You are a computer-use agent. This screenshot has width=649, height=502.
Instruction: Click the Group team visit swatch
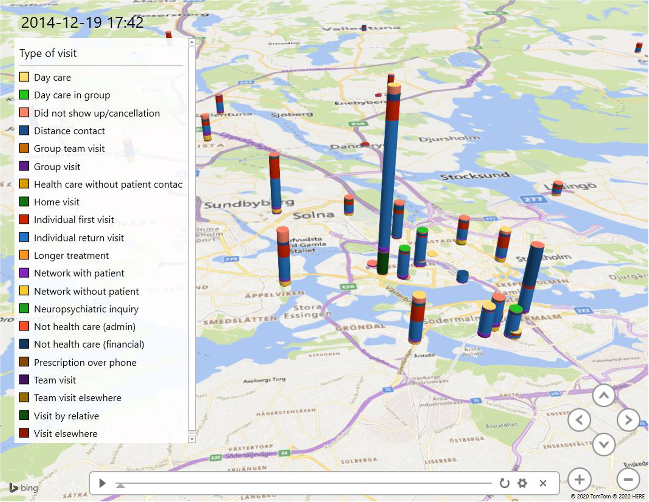24,148
